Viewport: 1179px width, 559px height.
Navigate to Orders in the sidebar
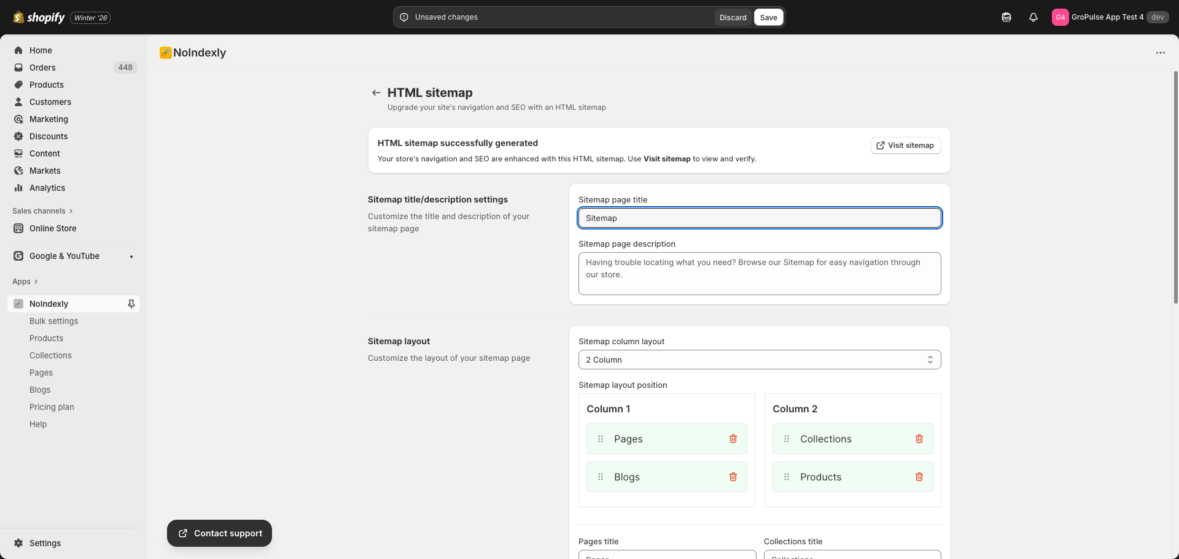point(42,67)
